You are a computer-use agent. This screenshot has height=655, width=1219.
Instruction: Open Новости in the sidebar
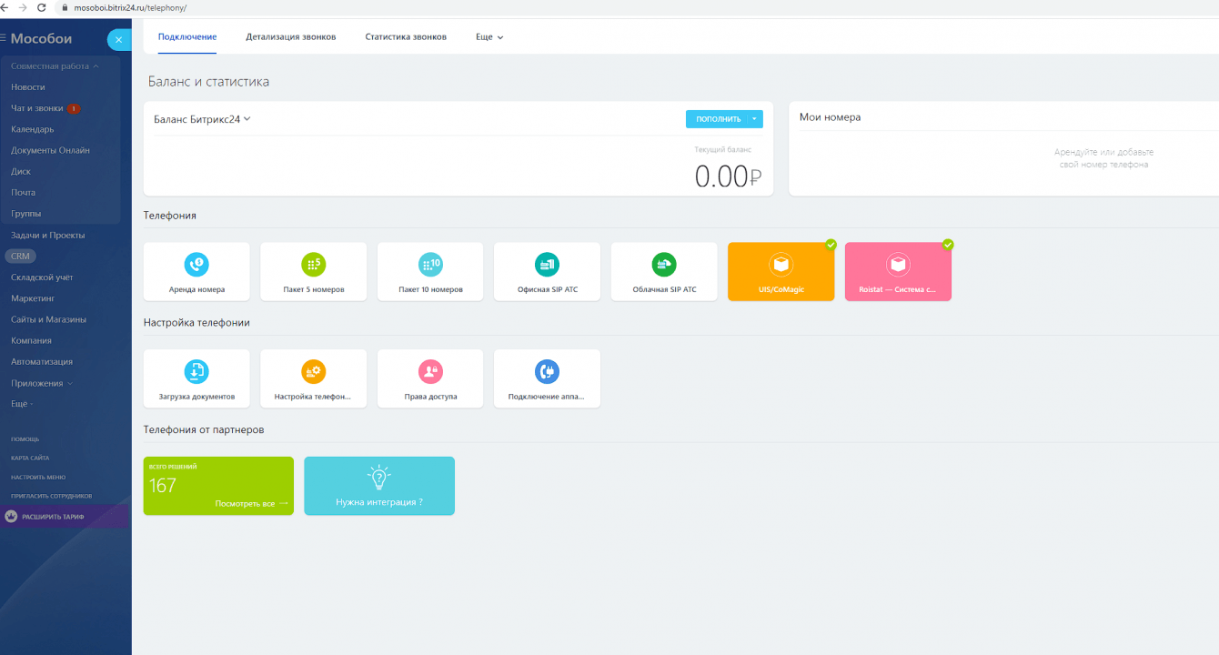28,87
